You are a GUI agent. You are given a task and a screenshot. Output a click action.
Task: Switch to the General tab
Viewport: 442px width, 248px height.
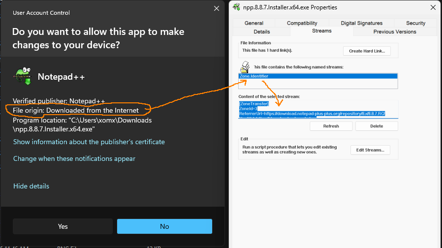point(254,23)
